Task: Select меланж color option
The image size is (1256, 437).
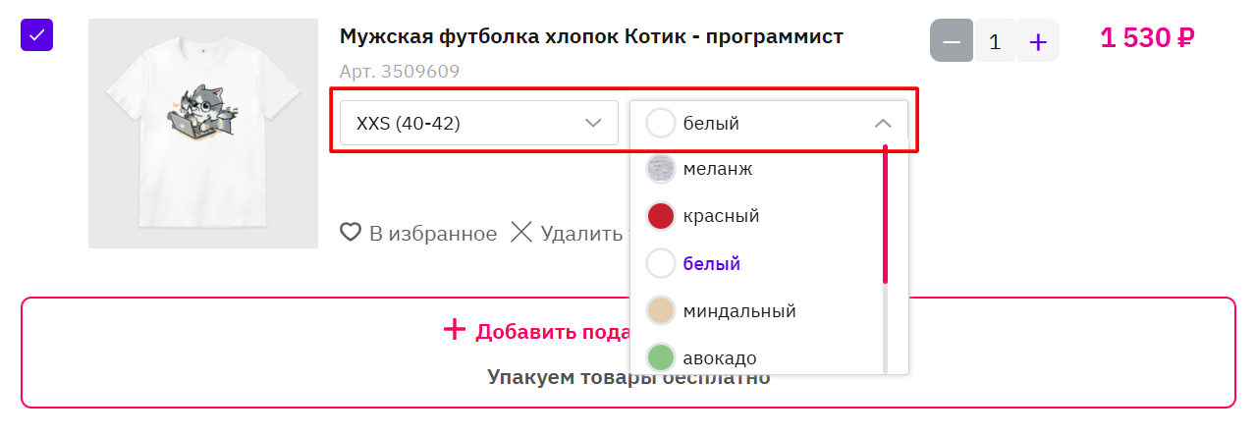Action: pos(717,169)
